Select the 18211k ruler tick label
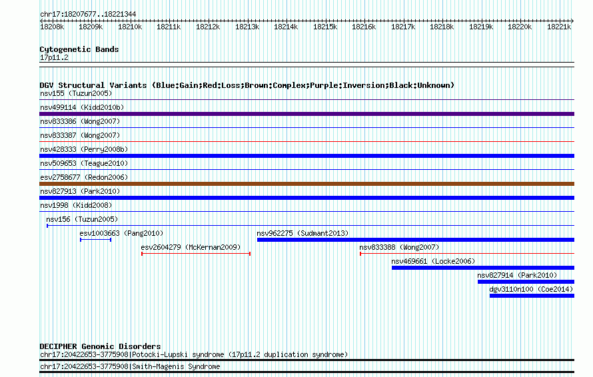Viewport: 593px width, 377px height. 169,27
